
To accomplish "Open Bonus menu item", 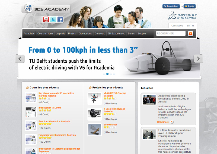I will pyautogui.click(x=131, y=34).
